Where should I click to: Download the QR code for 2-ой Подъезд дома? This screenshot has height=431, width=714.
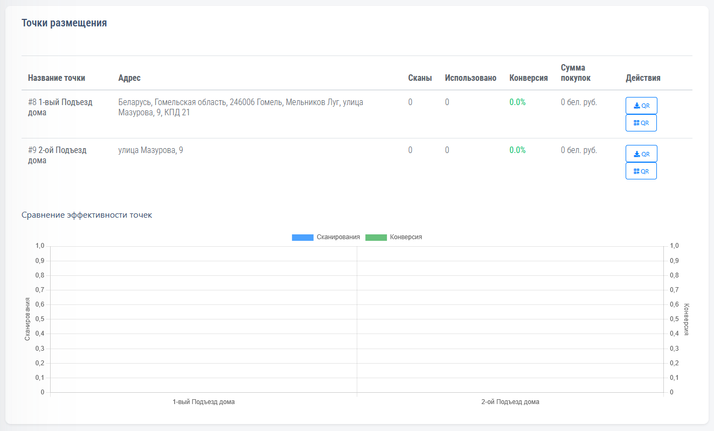point(641,154)
